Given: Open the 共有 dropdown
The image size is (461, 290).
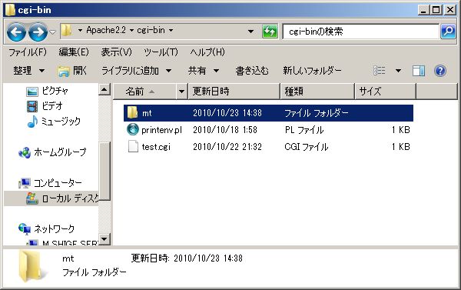Looking at the screenshot, I should tap(204, 71).
